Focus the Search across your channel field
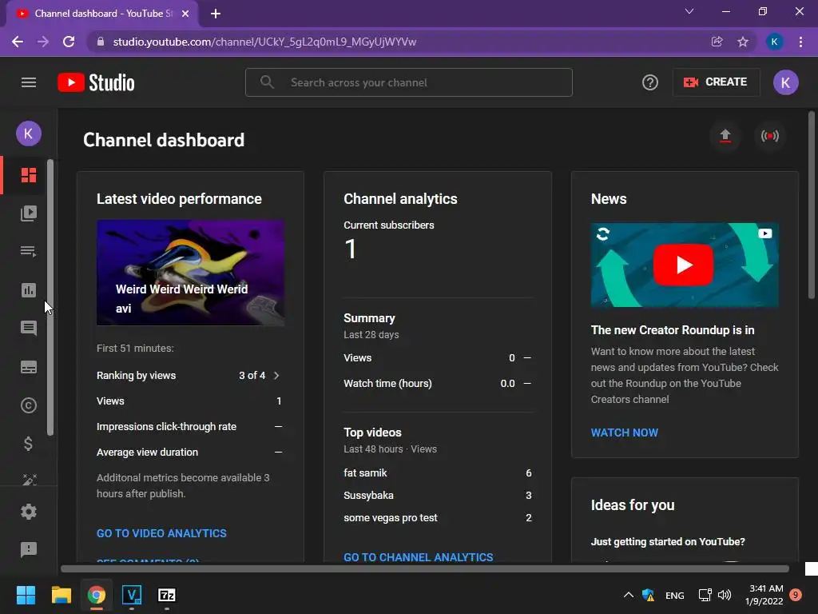Image resolution: width=818 pixels, height=614 pixels. (x=409, y=82)
